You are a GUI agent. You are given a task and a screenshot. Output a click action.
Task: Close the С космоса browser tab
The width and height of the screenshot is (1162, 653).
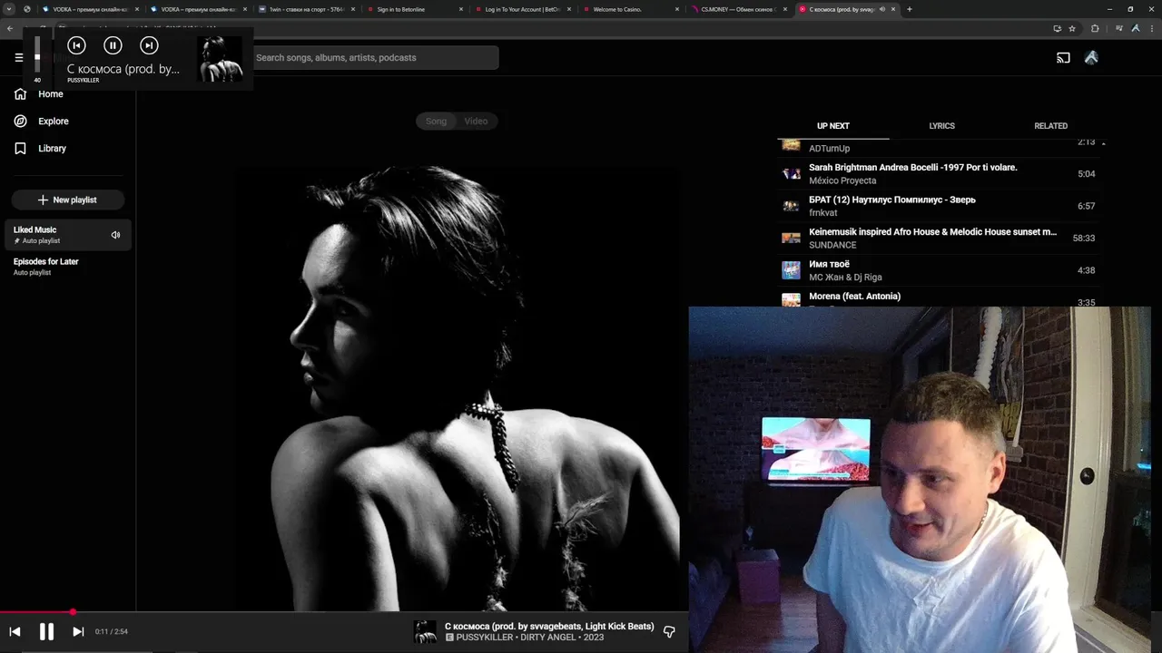click(893, 9)
